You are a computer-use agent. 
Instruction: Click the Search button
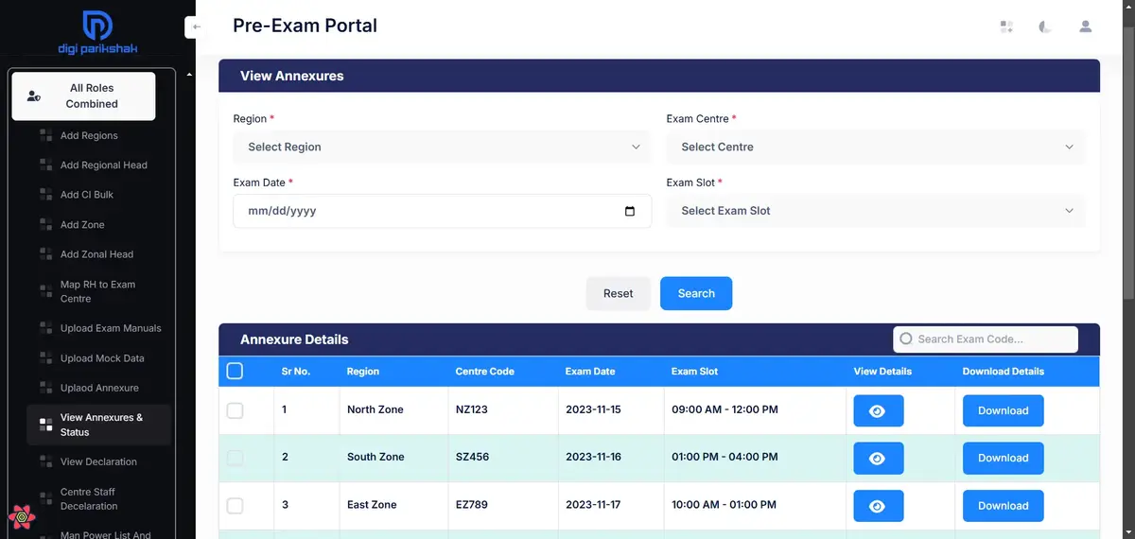pos(696,293)
